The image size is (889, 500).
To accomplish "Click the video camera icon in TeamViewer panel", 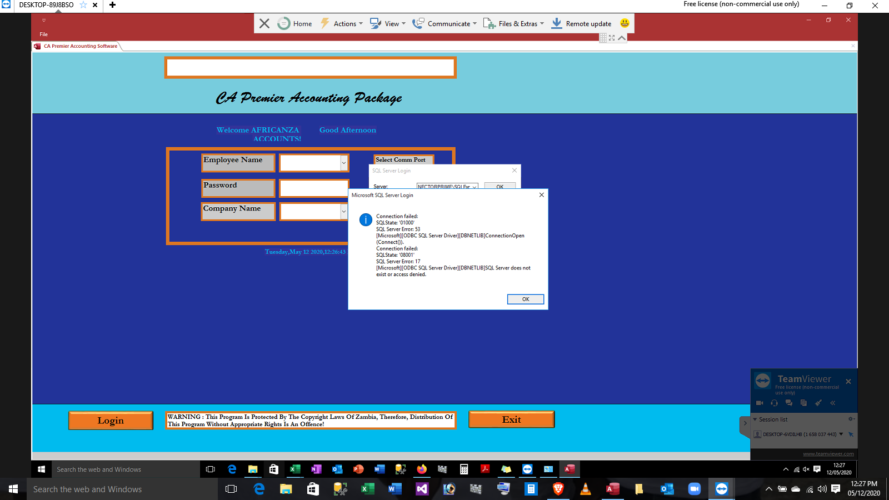I will click(x=760, y=403).
